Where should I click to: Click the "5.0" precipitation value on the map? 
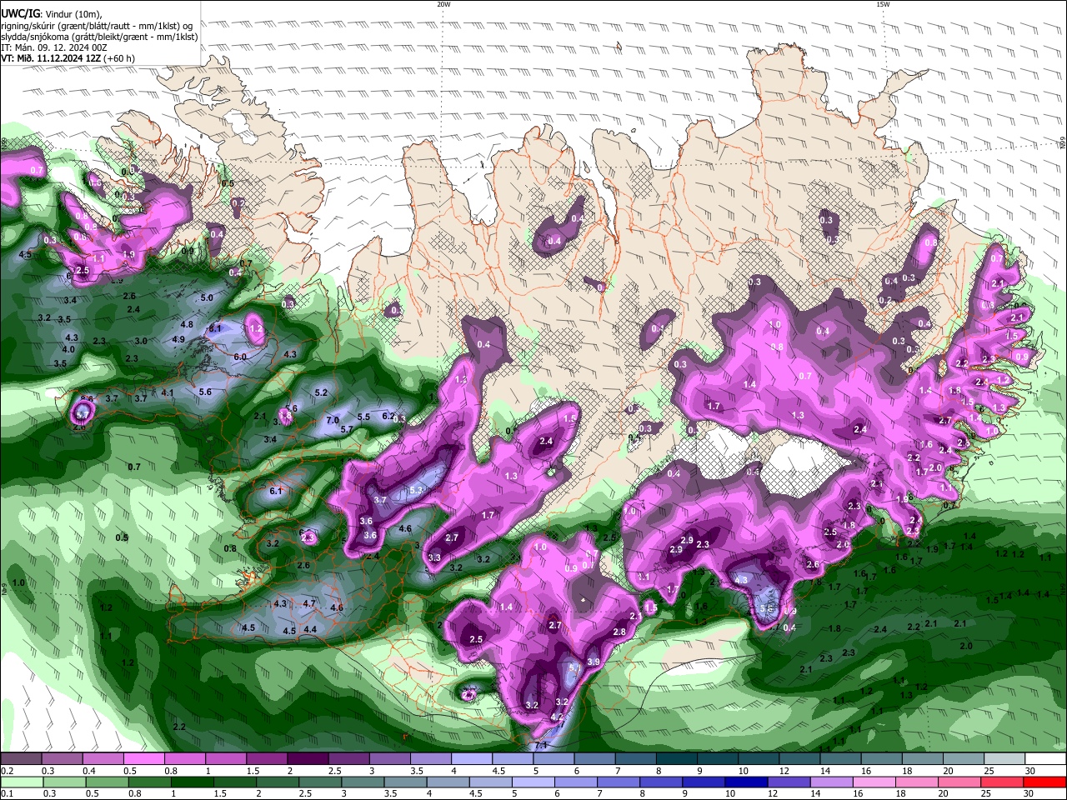pos(207,297)
